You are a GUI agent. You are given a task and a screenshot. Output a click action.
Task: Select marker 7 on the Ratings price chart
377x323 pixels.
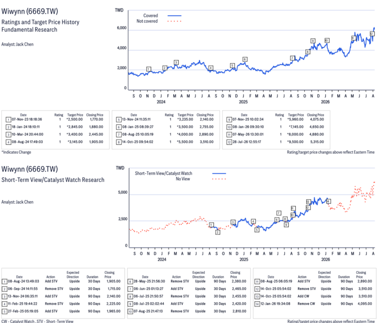coord(292,58)
